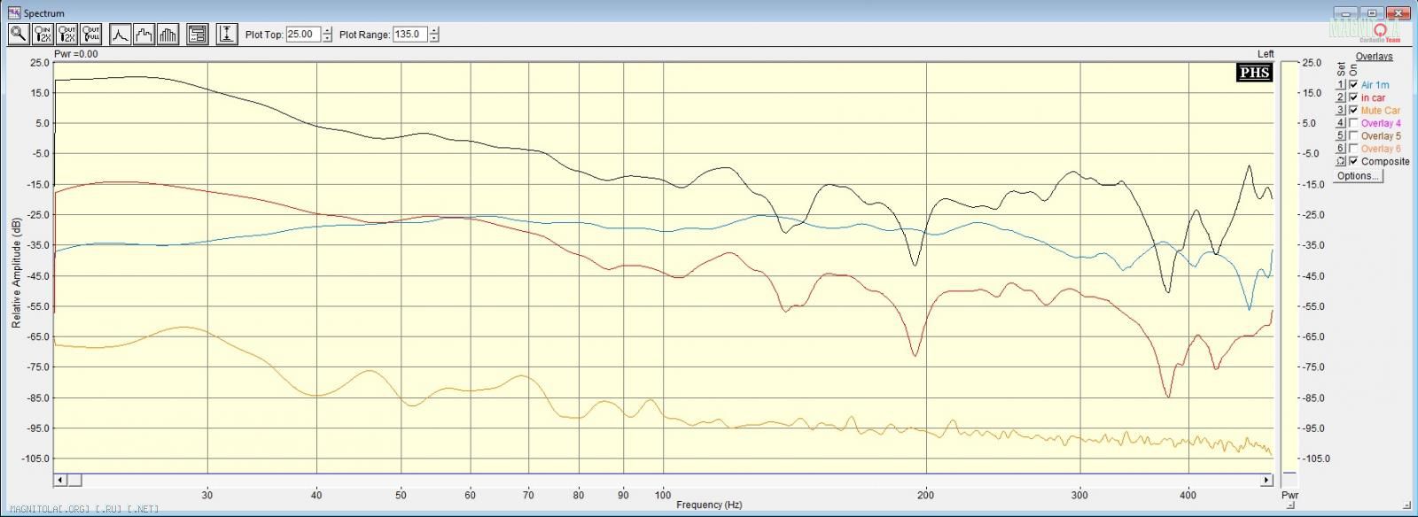Open the overlay Options dialog
This screenshot has height=517, width=1418.
coord(1358,175)
